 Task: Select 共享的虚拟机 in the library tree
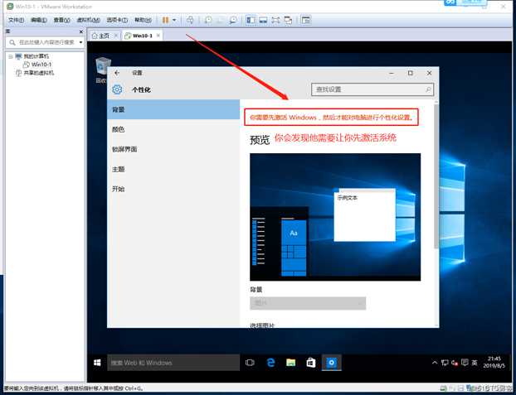38,73
